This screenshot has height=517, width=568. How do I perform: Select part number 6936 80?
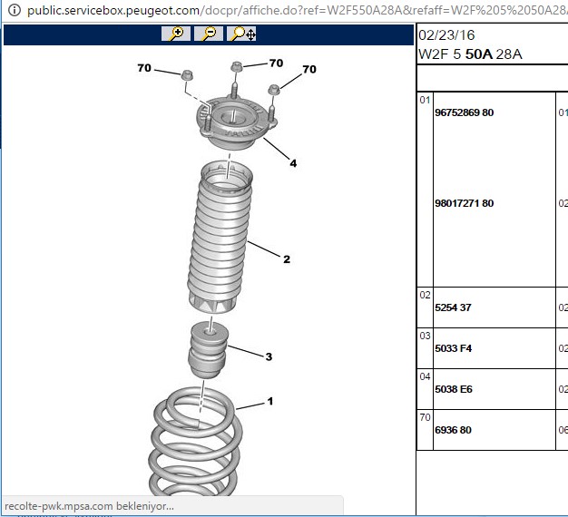(453, 430)
